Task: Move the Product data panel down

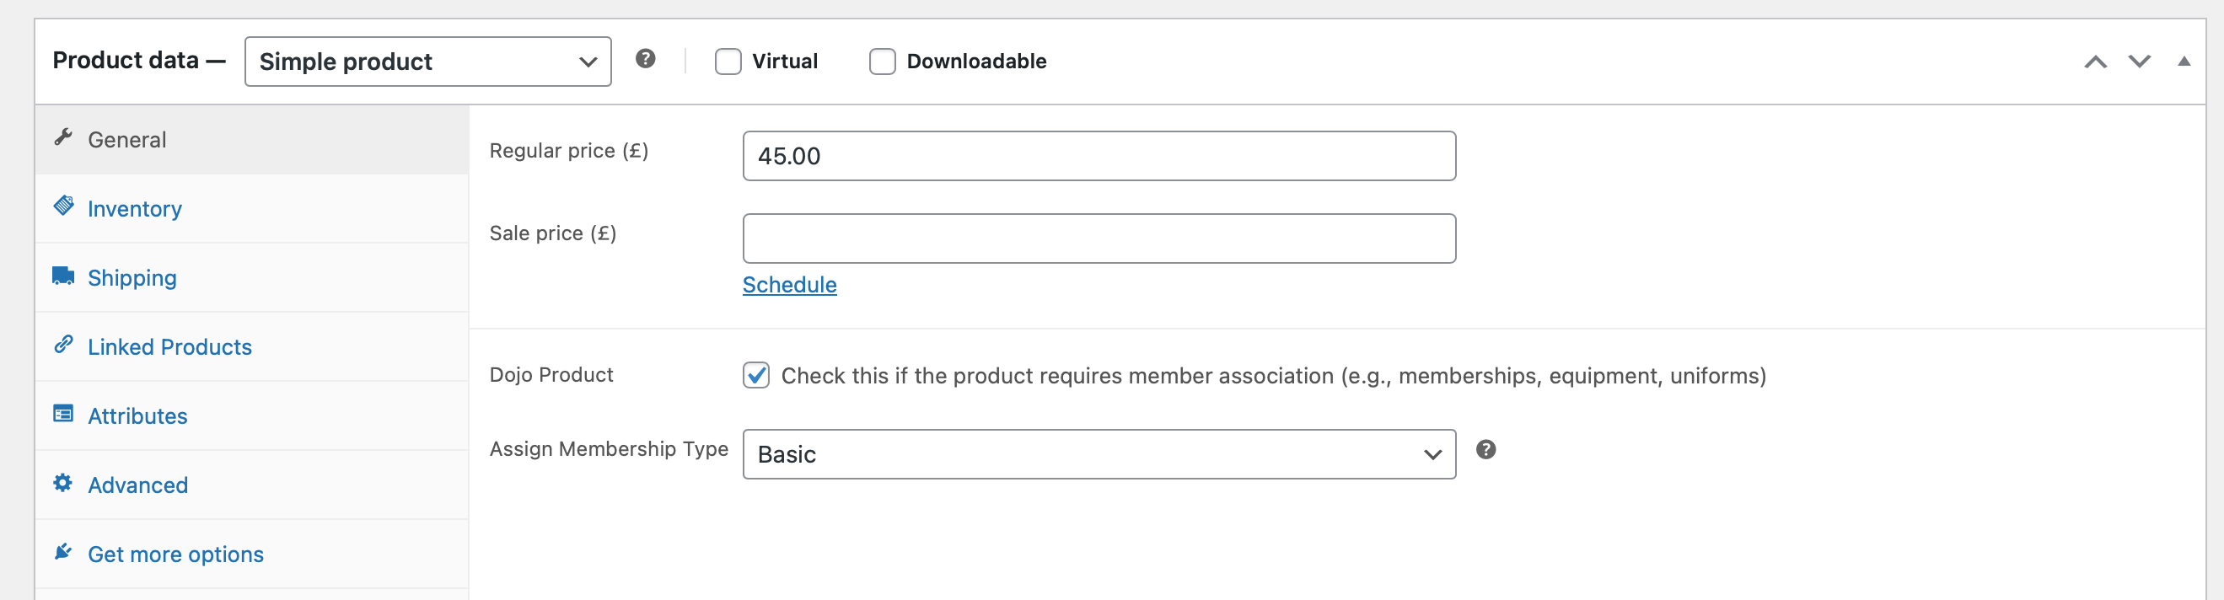Action: [2140, 62]
